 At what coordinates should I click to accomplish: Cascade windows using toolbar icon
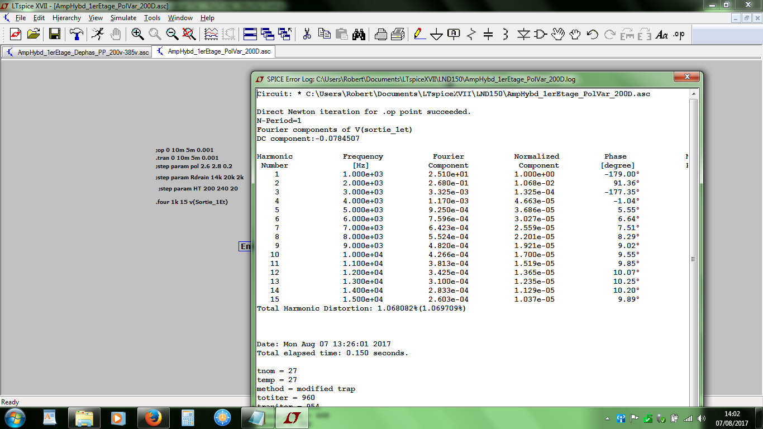coord(268,34)
